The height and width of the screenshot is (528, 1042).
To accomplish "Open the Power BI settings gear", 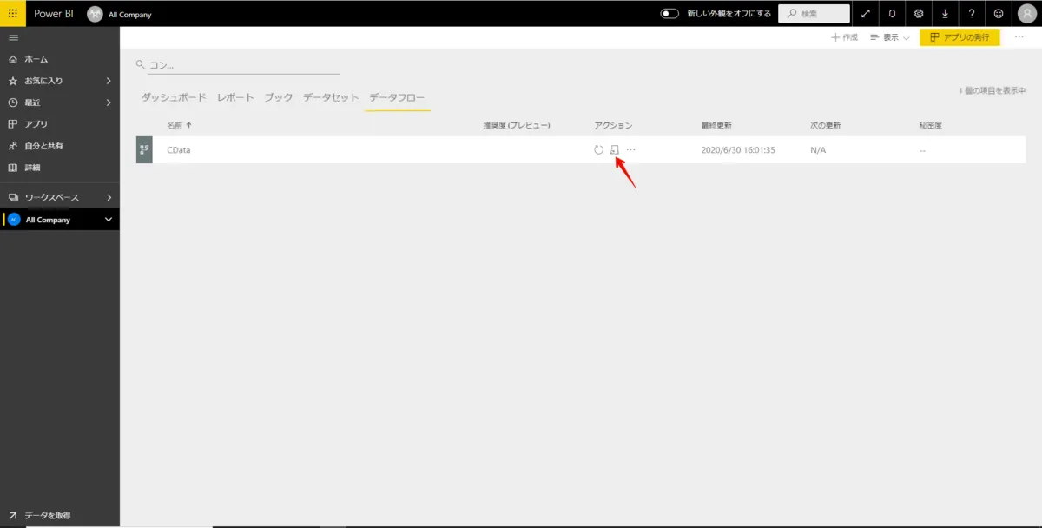I will pos(918,13).
